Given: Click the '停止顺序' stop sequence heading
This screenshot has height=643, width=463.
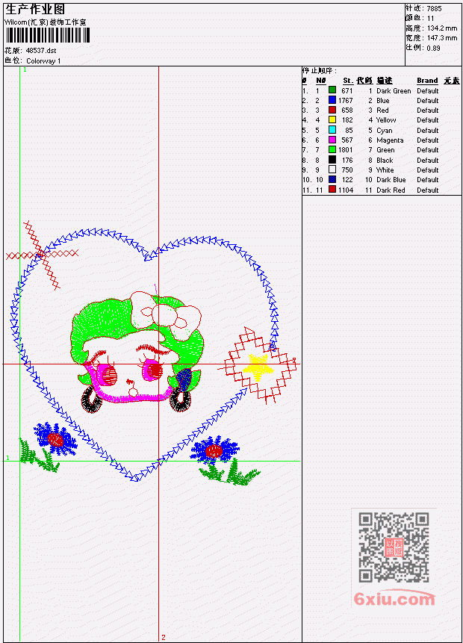Looking at the screenshot, I should 318,70.
